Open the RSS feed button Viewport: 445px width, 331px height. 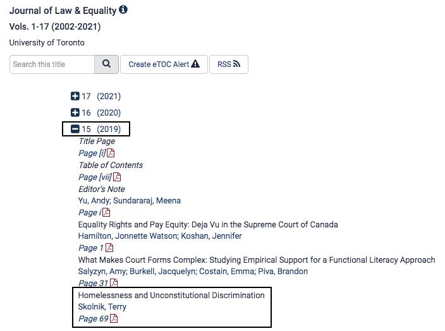point(229,64)
